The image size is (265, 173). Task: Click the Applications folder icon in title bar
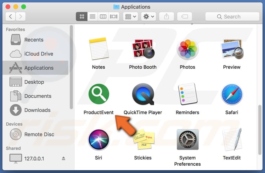(116, 7)
